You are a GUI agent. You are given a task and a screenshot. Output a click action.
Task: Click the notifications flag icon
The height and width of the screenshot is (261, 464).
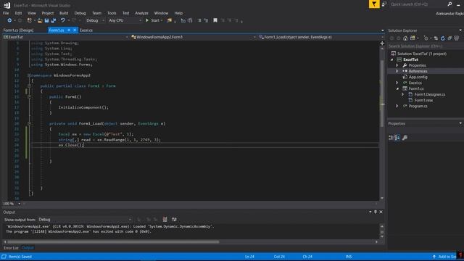click(374, 4)
